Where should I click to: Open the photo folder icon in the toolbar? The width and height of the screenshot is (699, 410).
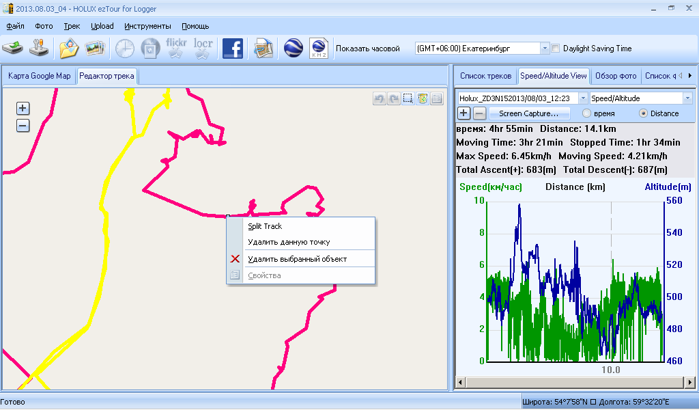point(69,49)
